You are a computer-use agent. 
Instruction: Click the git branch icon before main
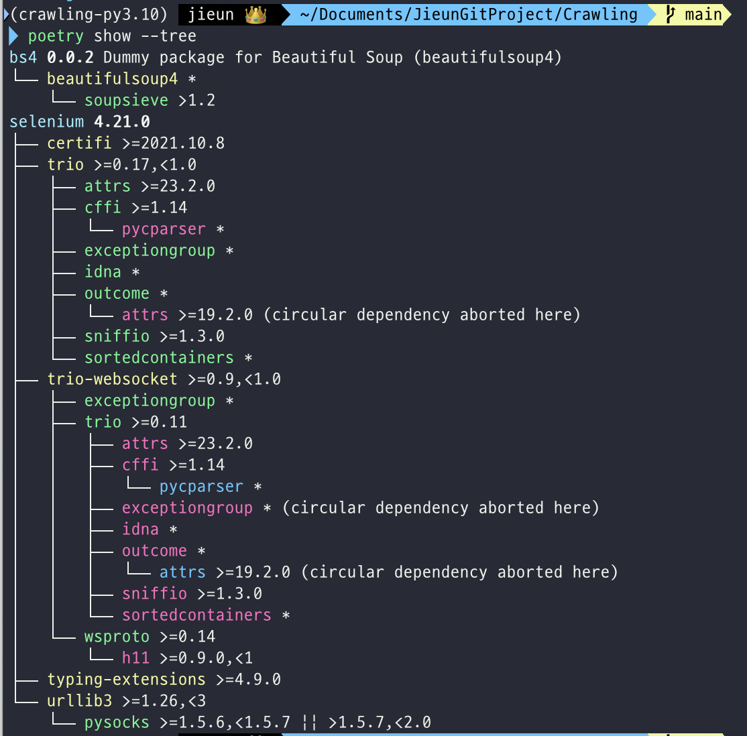tap(671, 14)
